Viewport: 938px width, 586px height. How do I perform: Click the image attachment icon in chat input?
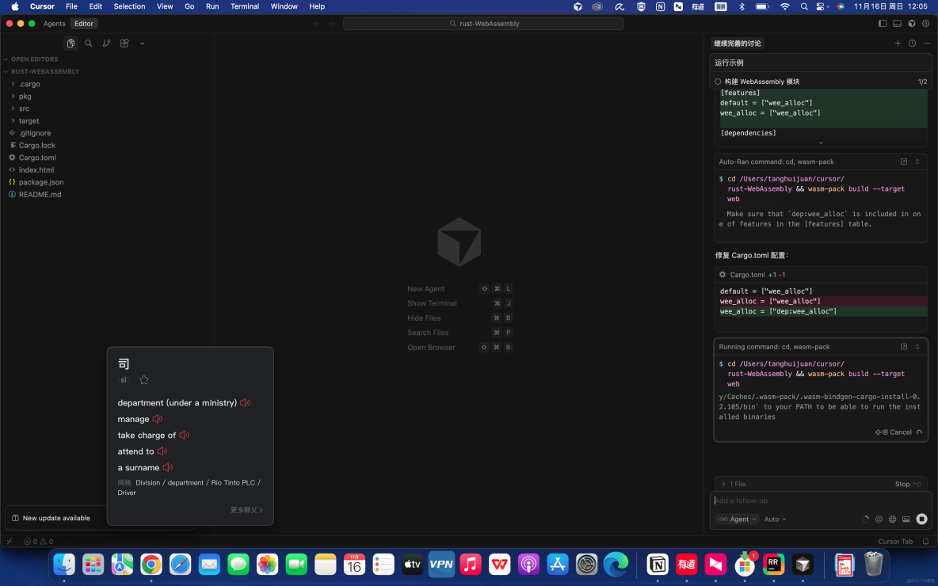[x=906, y=519]
